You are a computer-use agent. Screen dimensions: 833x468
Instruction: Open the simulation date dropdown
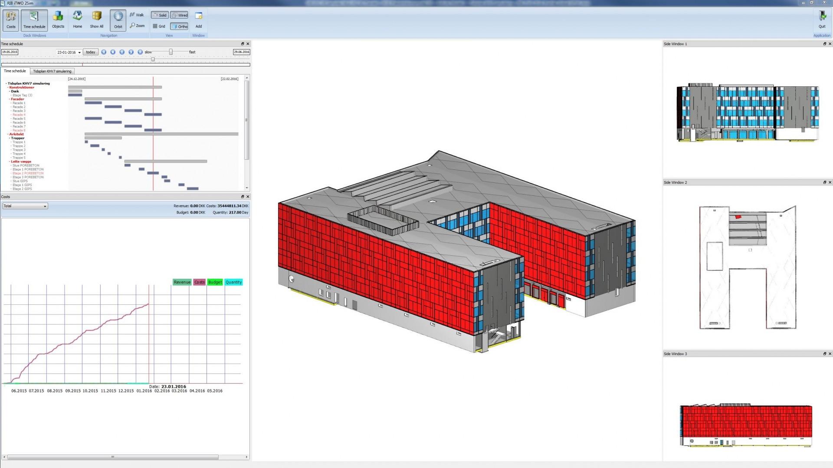click(x=79, y=53)
